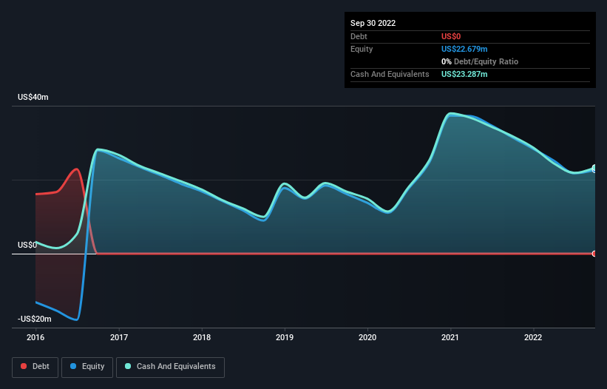This screenshot has width=607, height=389.
Task: Click the 2022 x-axis label
Action: [533, 337]
